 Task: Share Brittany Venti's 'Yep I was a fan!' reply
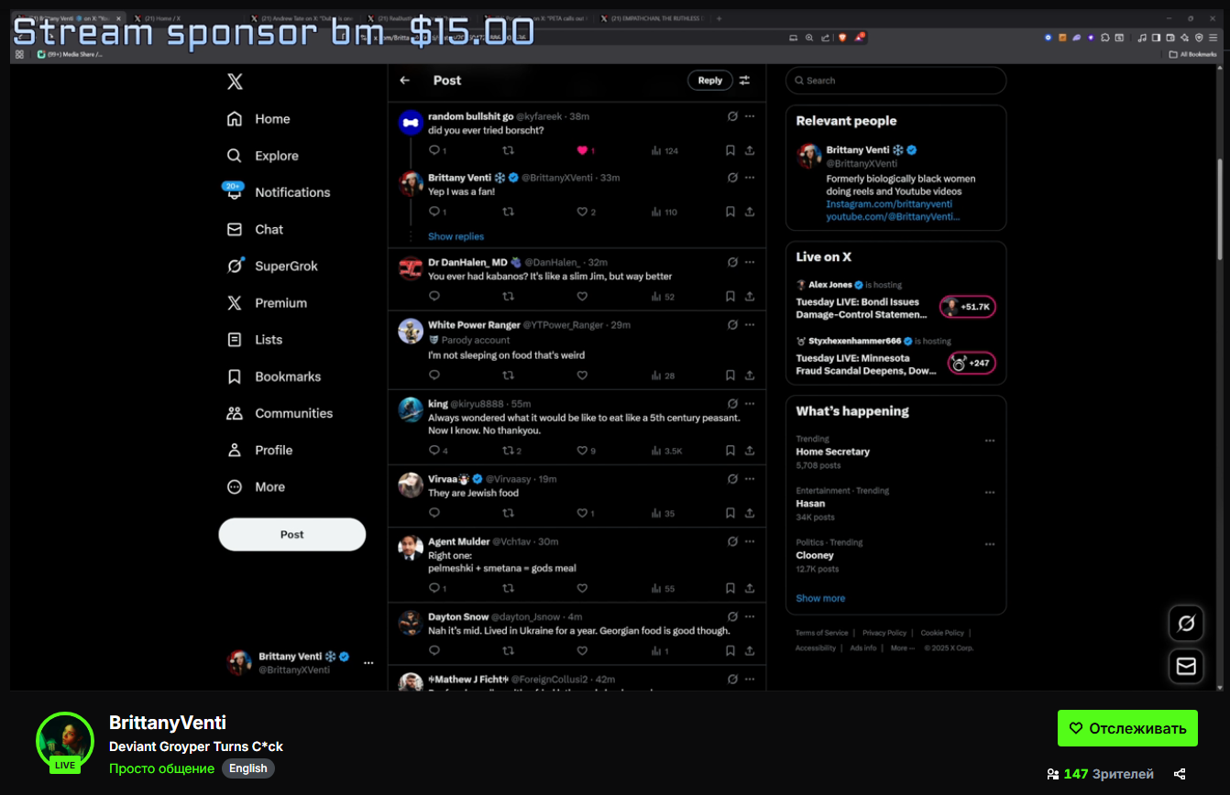click(x=750, y=212)
